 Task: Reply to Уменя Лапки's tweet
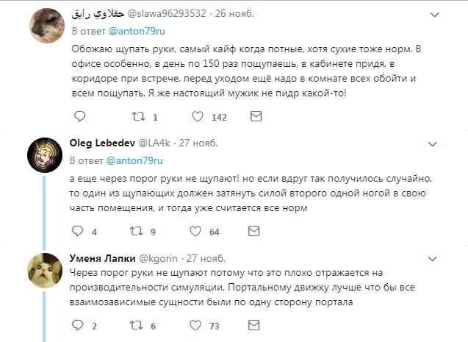point(80,326)
